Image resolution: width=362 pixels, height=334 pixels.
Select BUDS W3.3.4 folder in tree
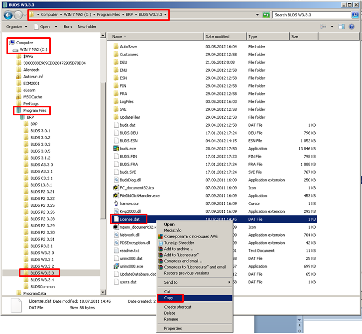click(41, 280)
